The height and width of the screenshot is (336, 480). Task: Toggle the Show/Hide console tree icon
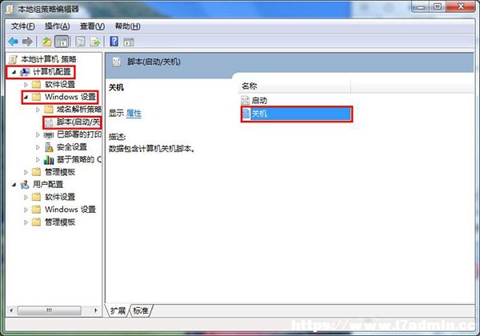click(x=62, y=42)
